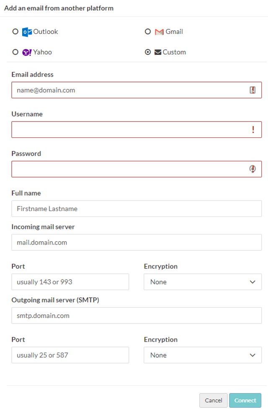The image size is (268, 417).
Task: Click the incoming Port field showing 143 or 993
Action: (70, 282)
